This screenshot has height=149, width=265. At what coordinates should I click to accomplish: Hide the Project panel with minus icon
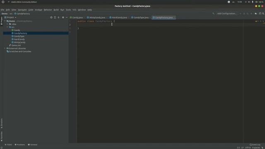pos(67,17)
